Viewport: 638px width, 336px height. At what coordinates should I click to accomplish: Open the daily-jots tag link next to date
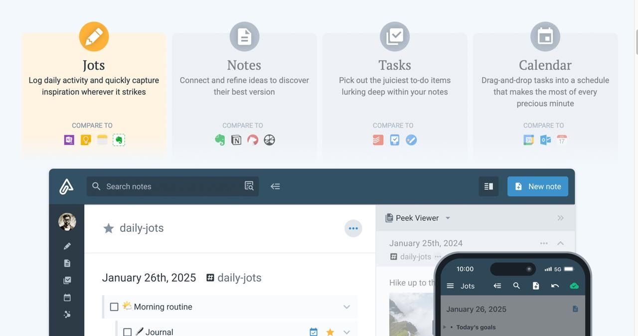(234, 278)
